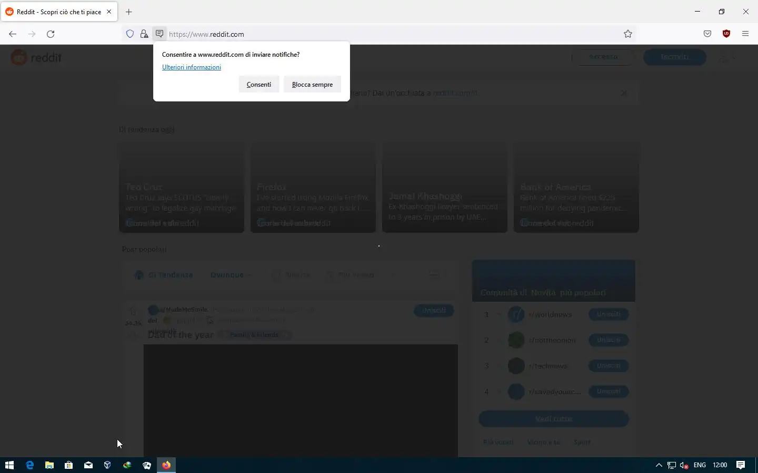Image resolution: width=758 pixels, height=473 pixels.
Task: Click Vedi tutte to view all communities
Action: [554, 419]
